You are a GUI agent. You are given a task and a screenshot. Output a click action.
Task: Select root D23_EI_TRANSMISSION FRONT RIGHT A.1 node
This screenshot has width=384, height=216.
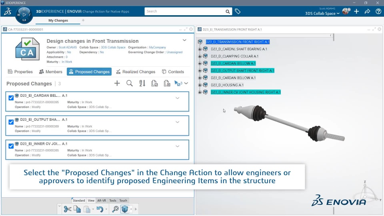238,42
